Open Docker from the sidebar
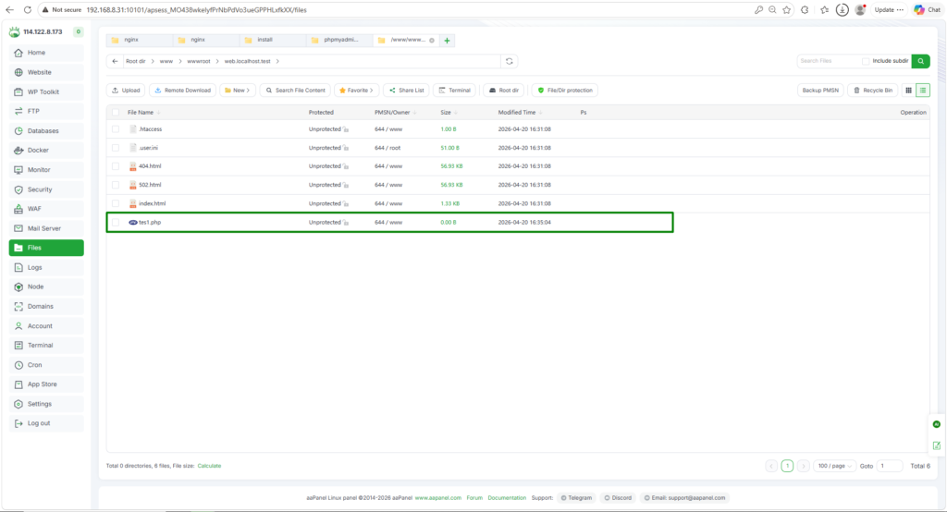Viewport: 947px width, 512px height. [x=38, y=150]
